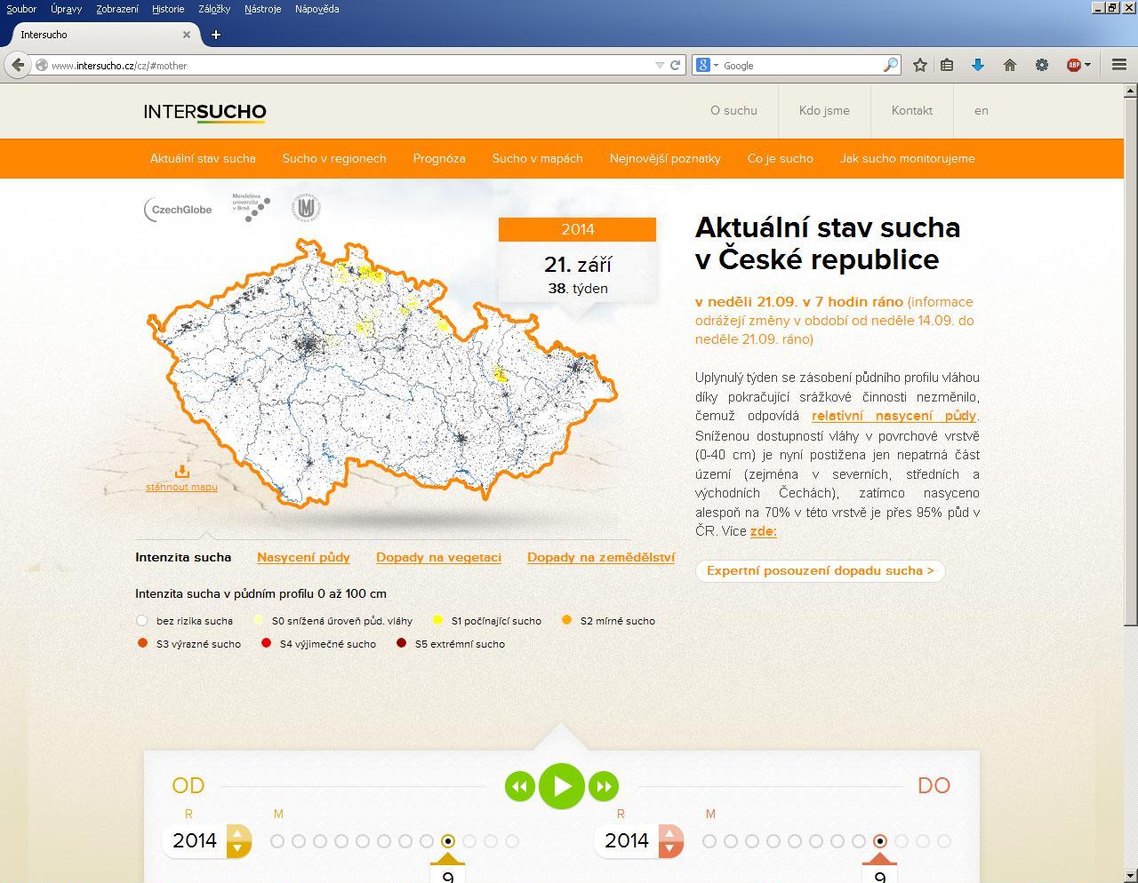Click the Mendelova univerzita logo

251,207
